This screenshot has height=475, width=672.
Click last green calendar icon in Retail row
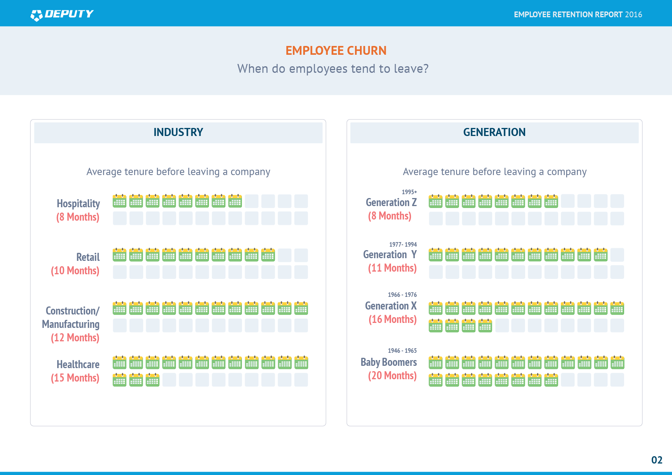268,255
